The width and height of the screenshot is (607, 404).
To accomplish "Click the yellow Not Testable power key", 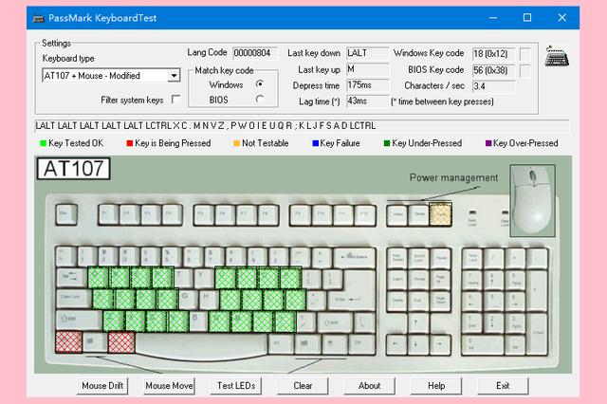I will tap(440, 214).
